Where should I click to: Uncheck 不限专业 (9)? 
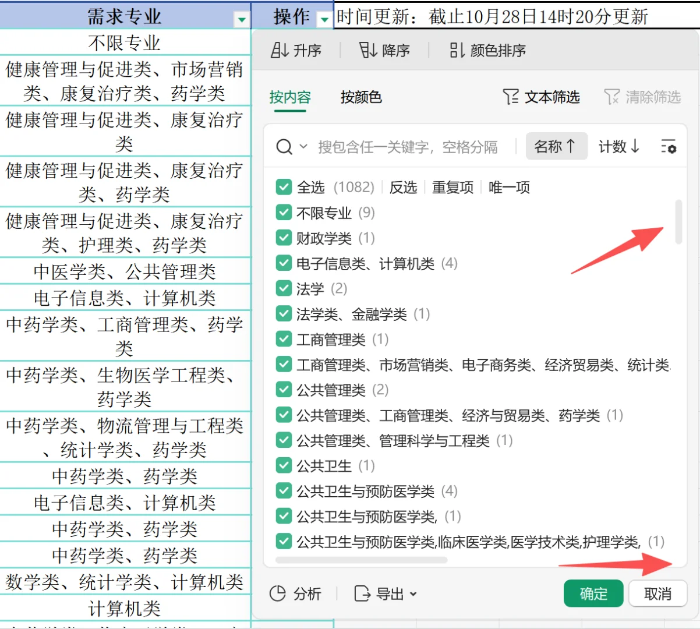(x=284, y=213)
